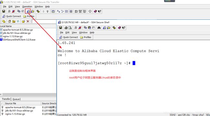
Task: Click Disconnect icon in Secure Shell toolbar
Action: click(x=80, y=28)
